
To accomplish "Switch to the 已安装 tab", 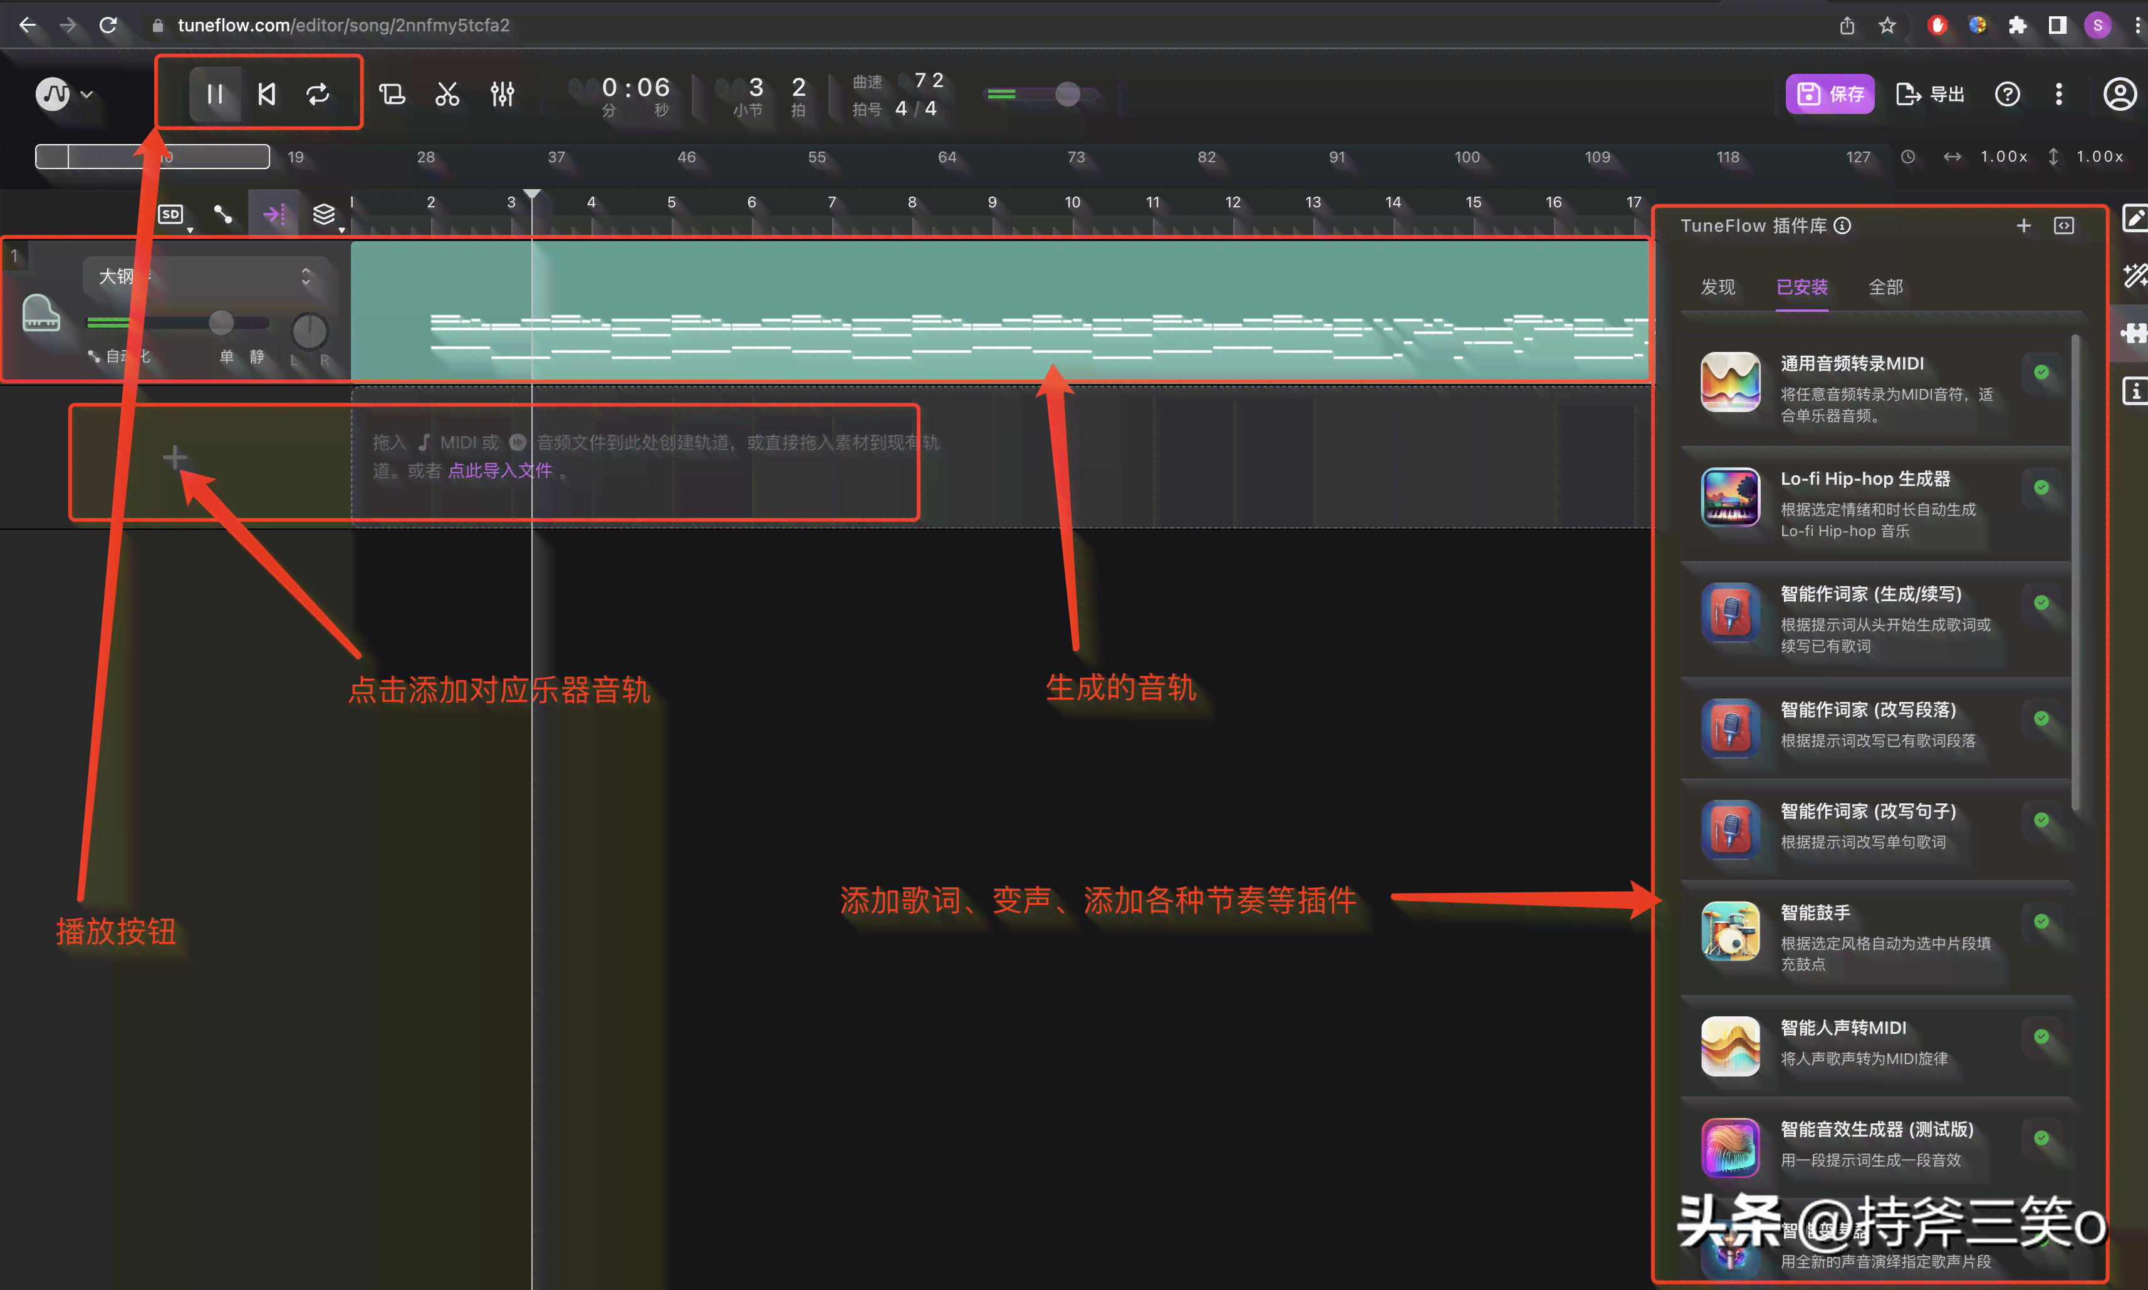I will (x=1802, y=287).
